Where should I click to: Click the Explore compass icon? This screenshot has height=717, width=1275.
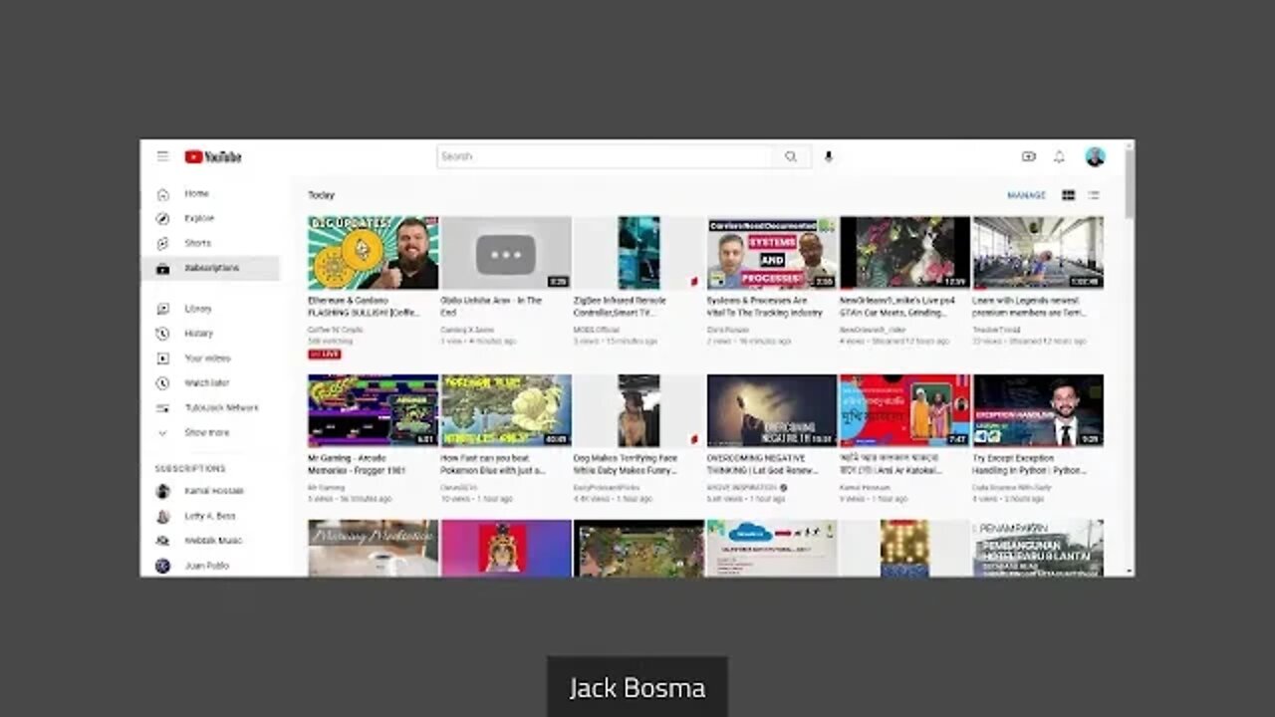coord(163,219)
